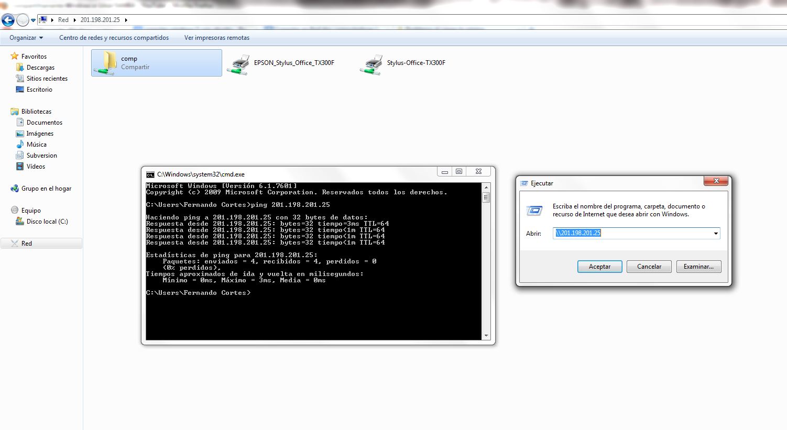Click the cmd.exe title bar icon

(150, 174)
